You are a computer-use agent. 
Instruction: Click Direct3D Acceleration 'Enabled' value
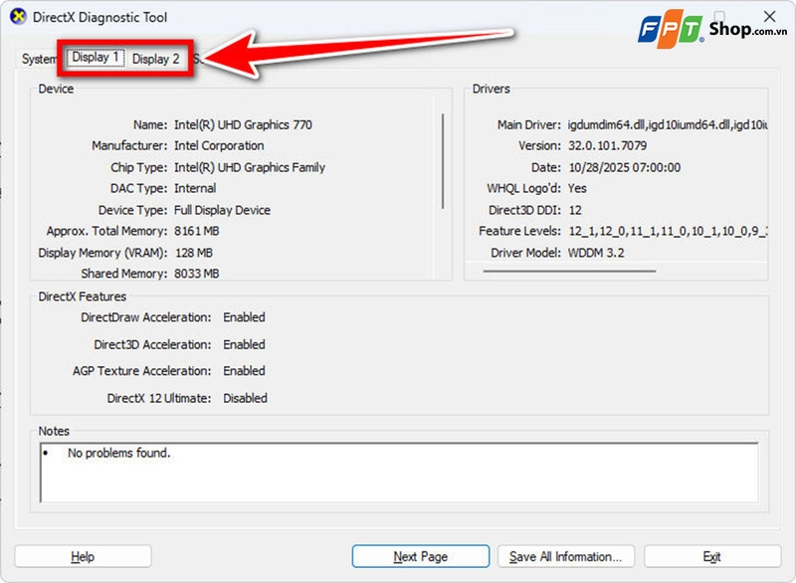click(x=244, y=344)
